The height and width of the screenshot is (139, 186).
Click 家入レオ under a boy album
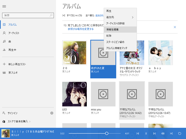pyautogui.click(x=152, y=72)
